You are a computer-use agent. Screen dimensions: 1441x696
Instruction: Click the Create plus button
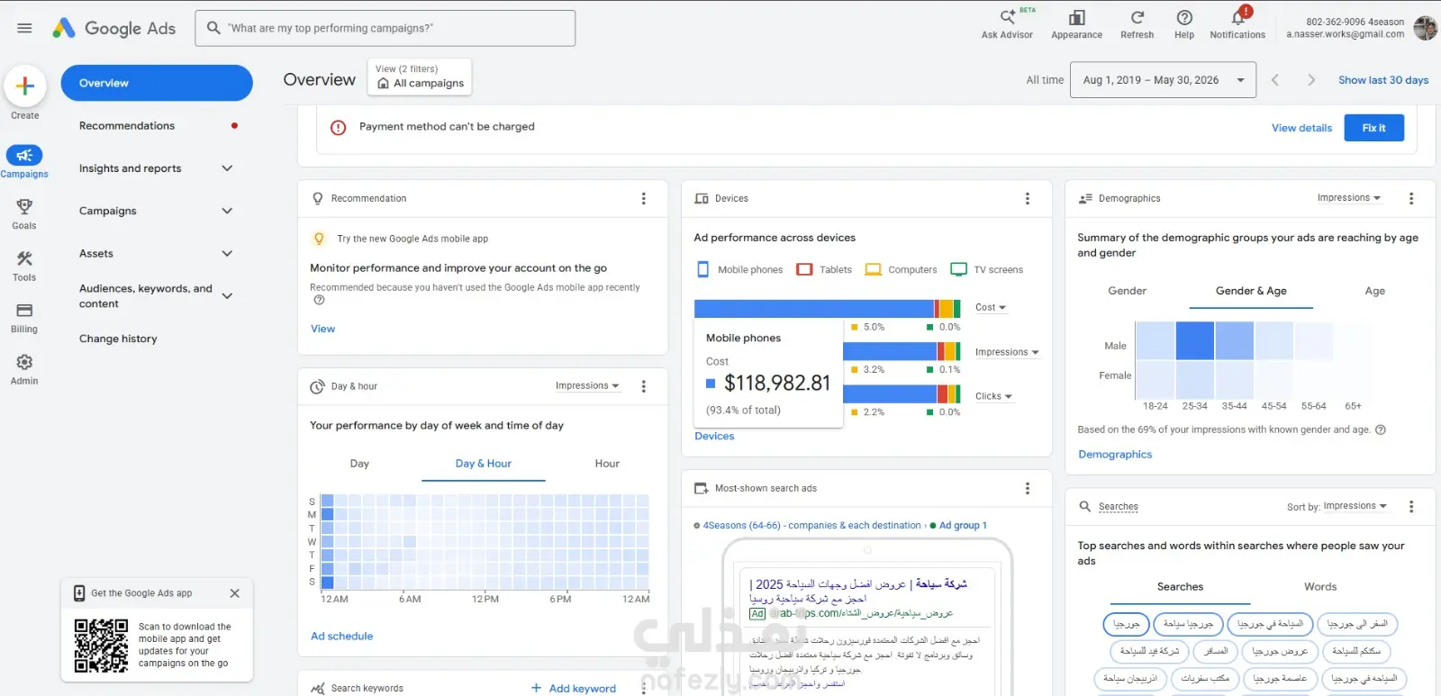point(25,86)
